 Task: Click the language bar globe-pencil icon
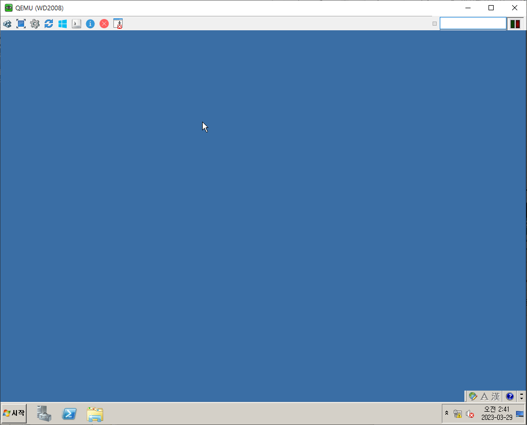point(473,396)
